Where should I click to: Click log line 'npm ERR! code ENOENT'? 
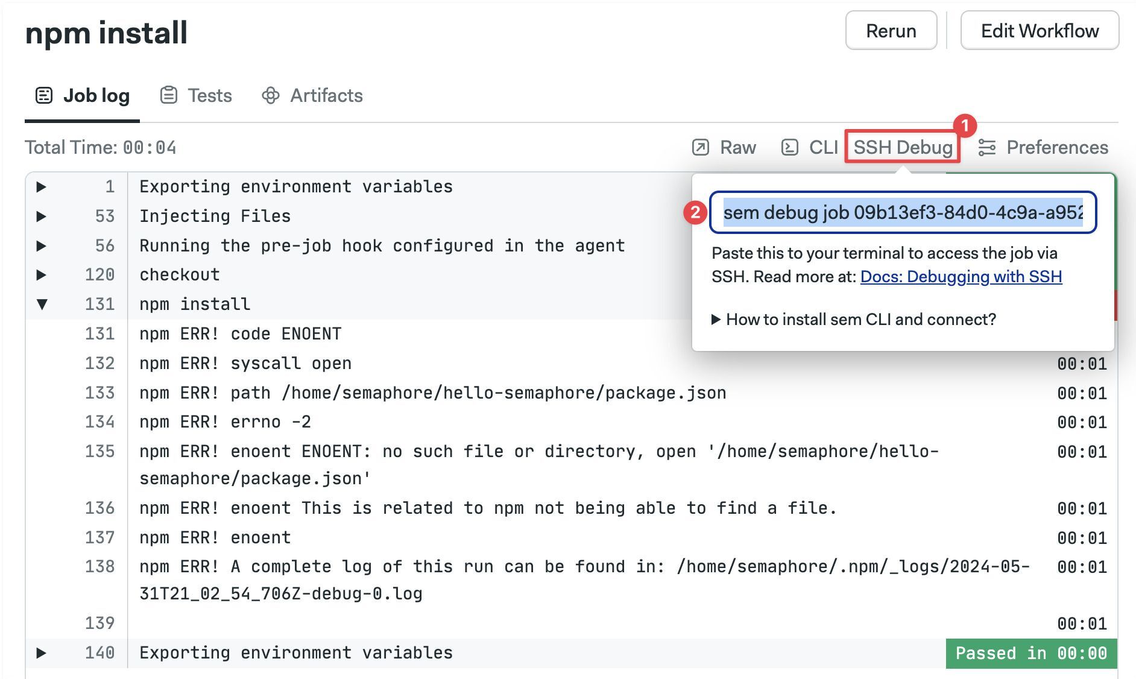[241, 334]
